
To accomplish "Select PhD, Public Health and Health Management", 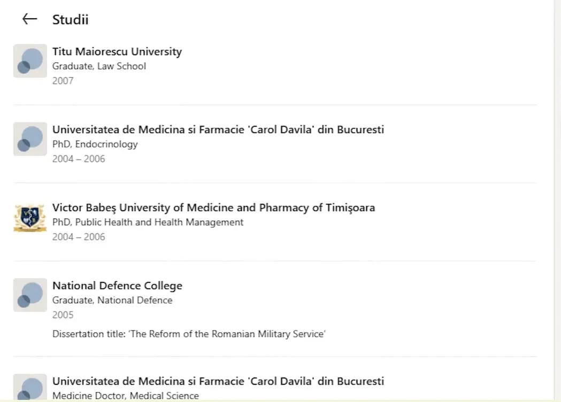I will [x=148, y=222].
